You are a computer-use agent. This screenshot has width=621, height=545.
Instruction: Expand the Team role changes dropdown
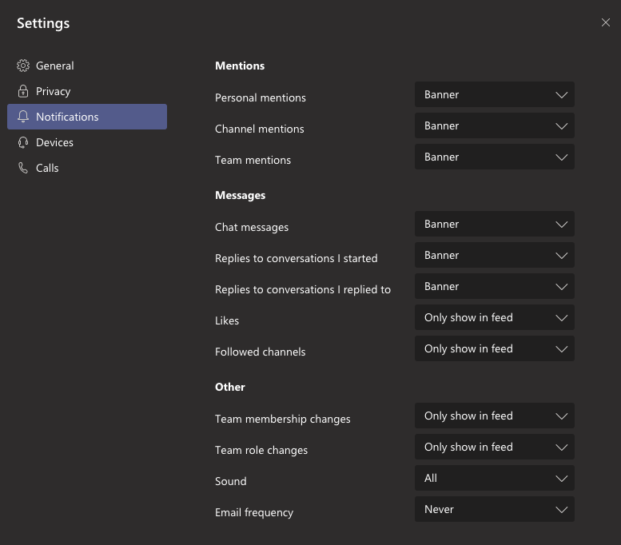pyautogui.click(x=494, y=447)
